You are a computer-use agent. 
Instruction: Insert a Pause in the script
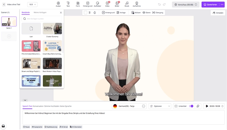coord(26,127)
